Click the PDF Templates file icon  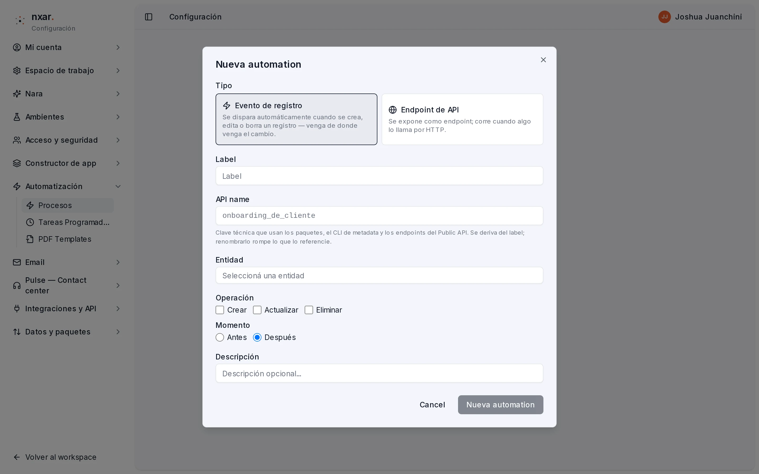point(30,239)
